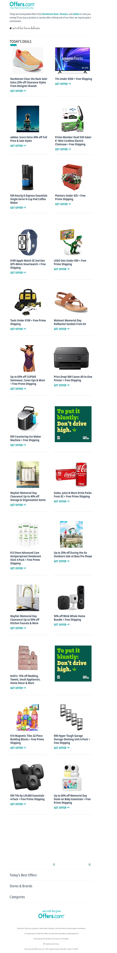The height and width of the screenshot is (953, 117).
Task: Get offer for adidas Extra 30% off
Action: pyautogui.click(x=18, y=146)
